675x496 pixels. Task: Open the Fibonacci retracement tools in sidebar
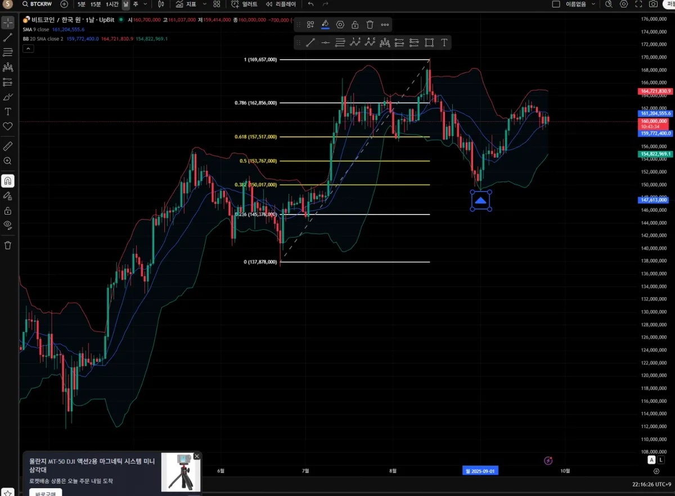pyautogui.click(x=8, y=52)
